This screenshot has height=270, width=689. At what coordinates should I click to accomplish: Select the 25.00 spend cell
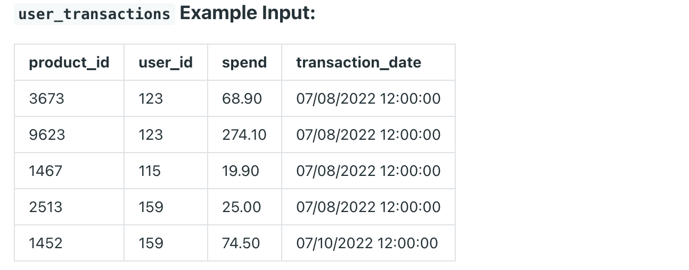pyautogui.click(x=242, y=207)
